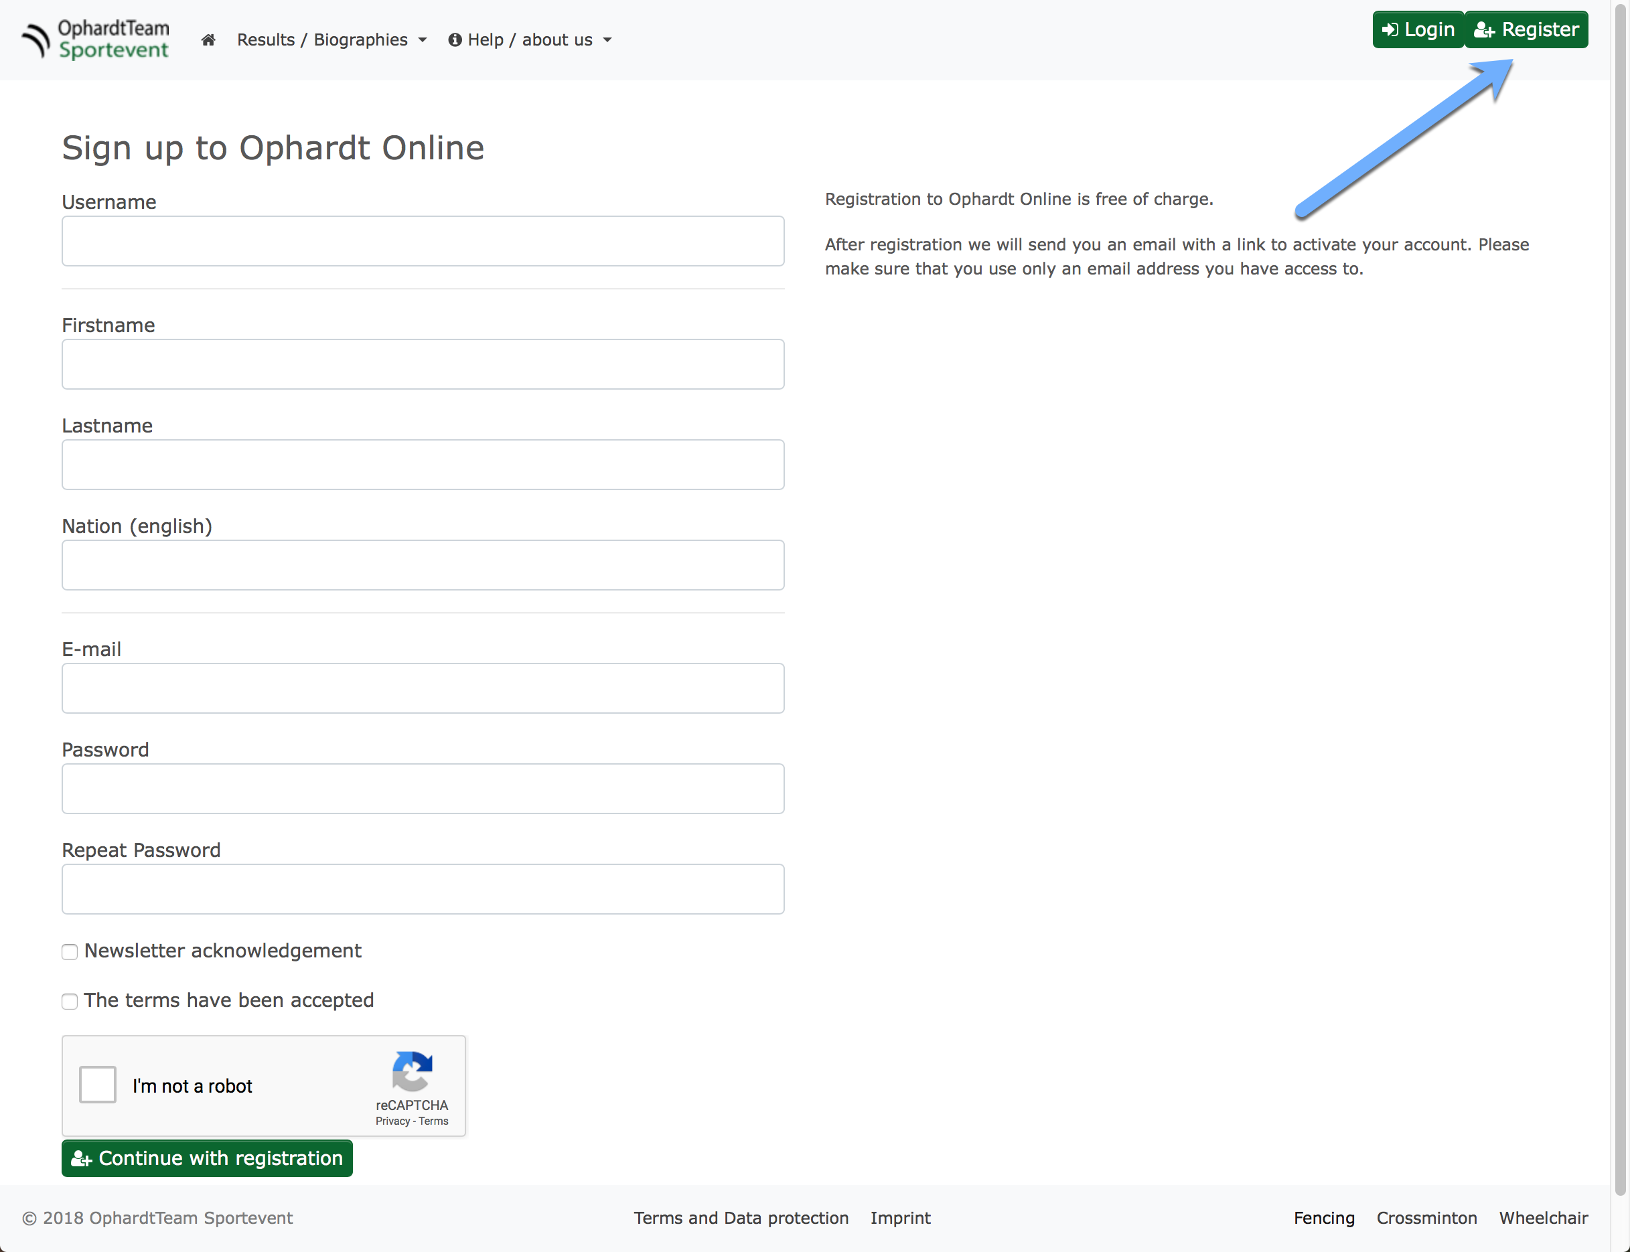Open the Help / about us dropdown
This screenshot has width=1630, height=1252.
click(530, 40)
